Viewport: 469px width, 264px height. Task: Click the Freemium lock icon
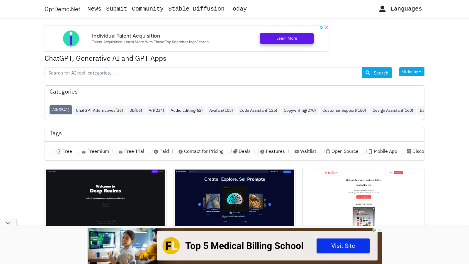point(84,152)
